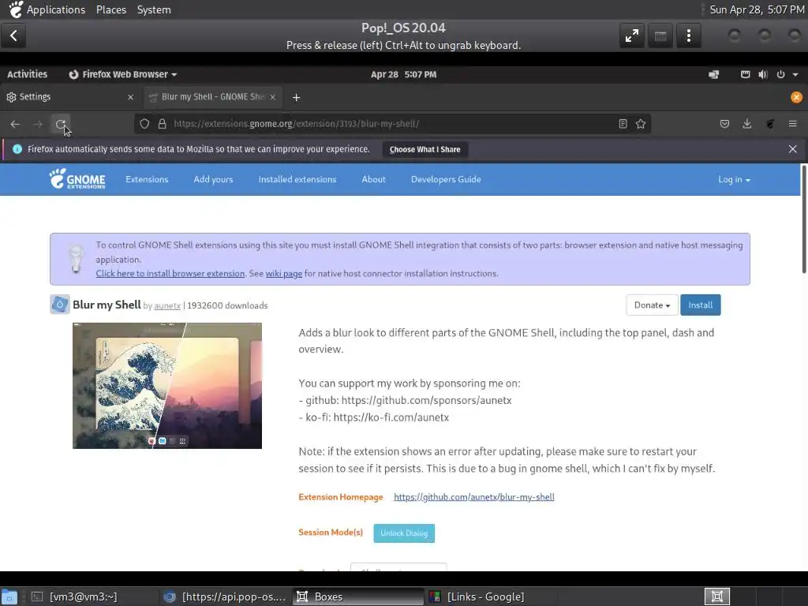808x606 pixels.
Task: Click the Boxes back arrow button
Action: (x=13, y=36)
